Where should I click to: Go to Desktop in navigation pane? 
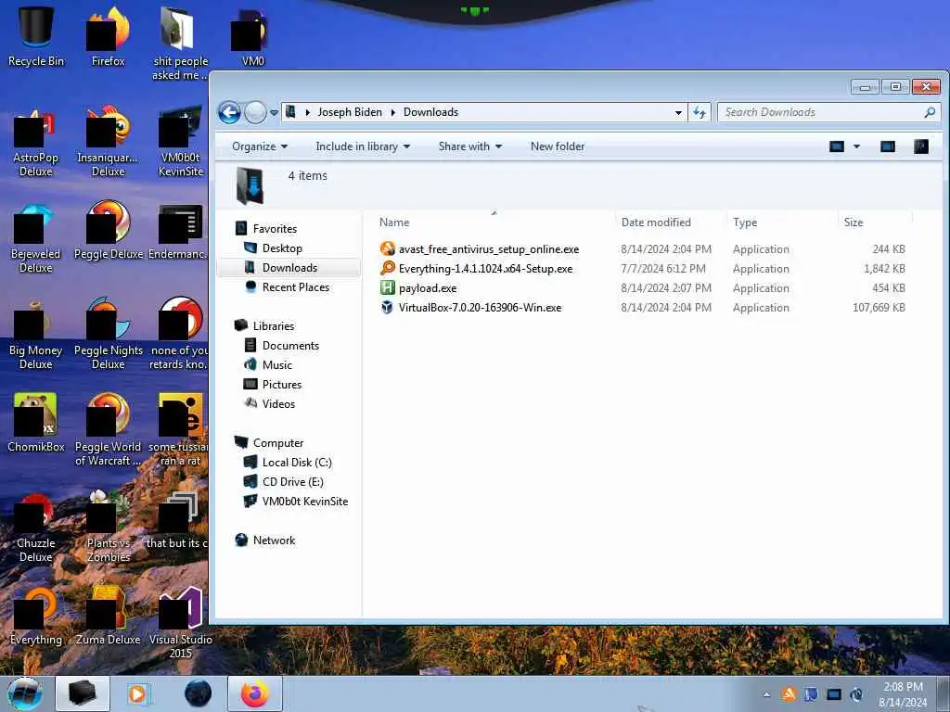(282, 248)
